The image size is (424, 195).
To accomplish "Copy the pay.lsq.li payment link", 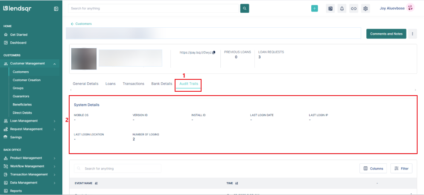I will click(x=214, y=52).
